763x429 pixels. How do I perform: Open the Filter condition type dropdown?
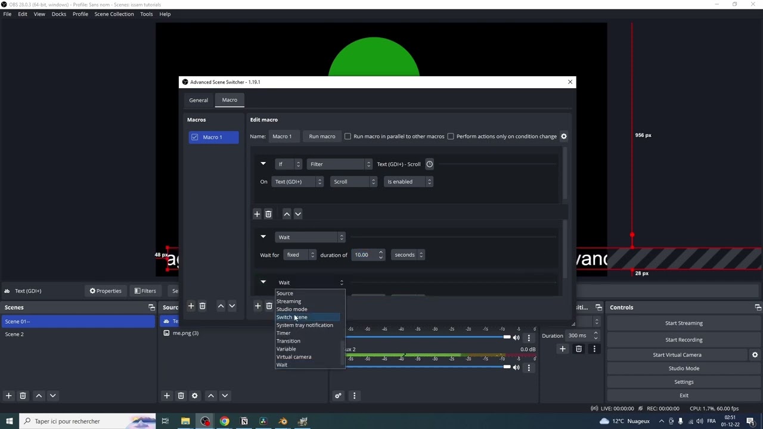click(340, 164)
